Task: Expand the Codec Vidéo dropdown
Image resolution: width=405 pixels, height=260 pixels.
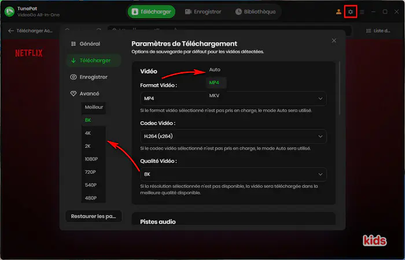Action: click(233, 136)
